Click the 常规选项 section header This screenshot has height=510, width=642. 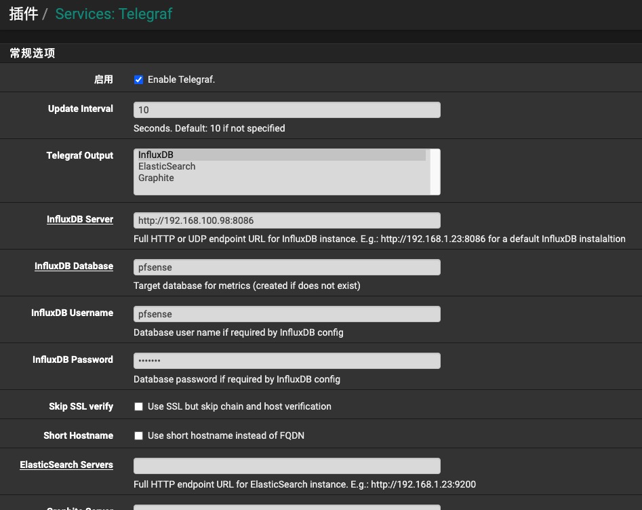point(32,54)
